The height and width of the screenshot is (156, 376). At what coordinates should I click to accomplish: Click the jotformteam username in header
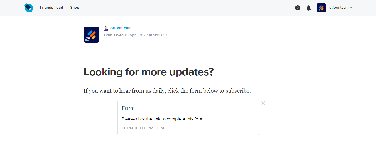(338, 8)
